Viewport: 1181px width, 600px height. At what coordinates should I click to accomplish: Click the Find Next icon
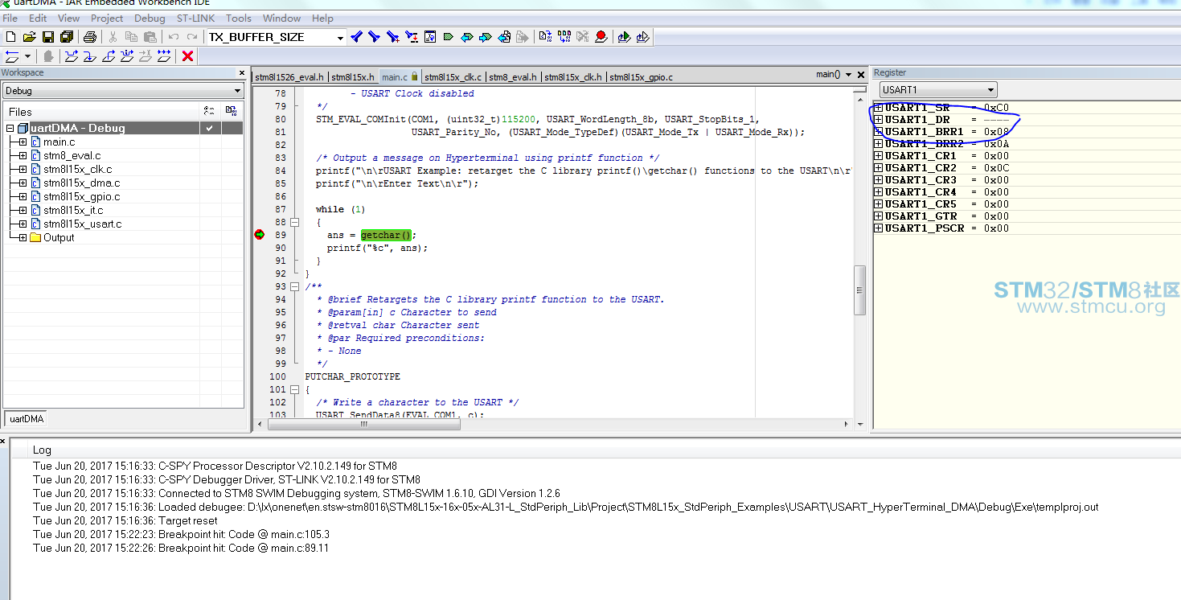[x=374, y=37]
